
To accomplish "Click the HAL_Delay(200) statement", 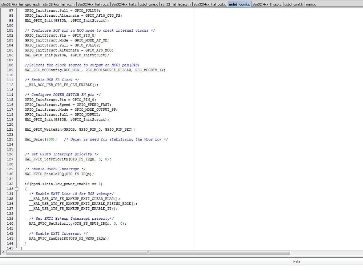I will (41, 139).
